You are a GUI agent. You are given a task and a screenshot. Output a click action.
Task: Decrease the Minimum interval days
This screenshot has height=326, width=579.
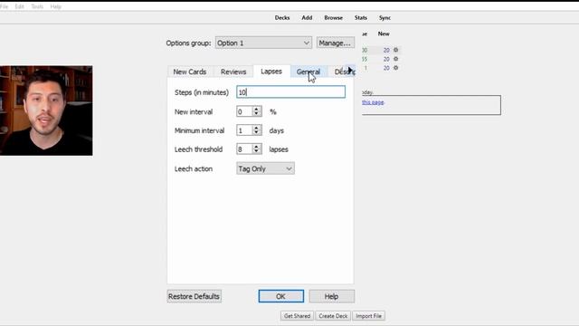tap(257, 133)
